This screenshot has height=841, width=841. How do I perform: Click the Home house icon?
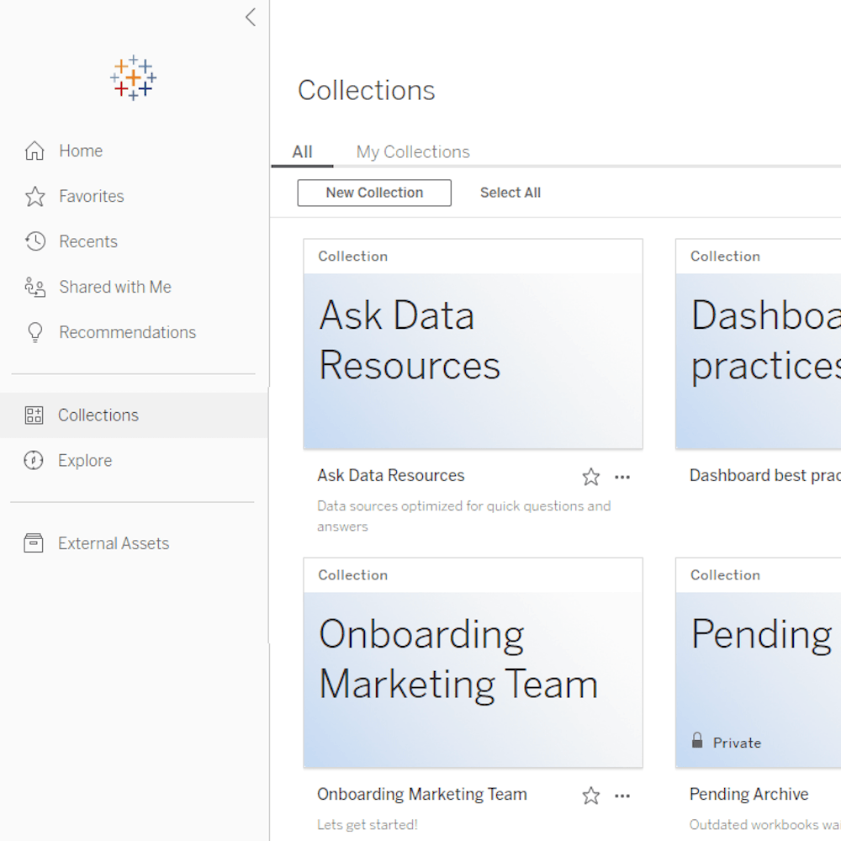click(34, 151)
